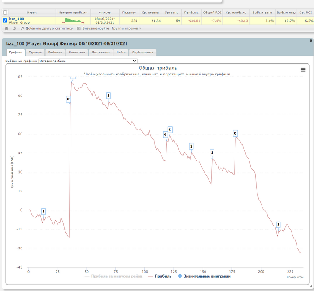Toggle the select-all checkbox in table header
314x291 pixels.
[x=5, y=13]
